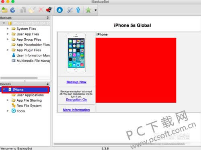Collapse the iPhone backup root node
Screen dimensions: 201x150
tap(4, 23)
